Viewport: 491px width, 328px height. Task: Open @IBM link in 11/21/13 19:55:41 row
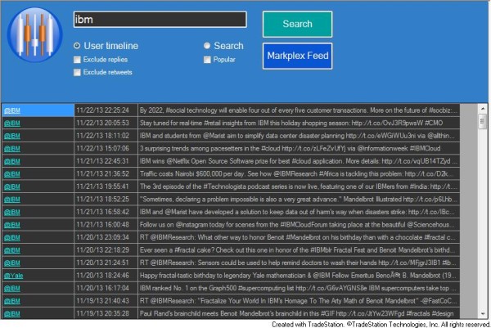pyautogui.click(x=12, y=186)
